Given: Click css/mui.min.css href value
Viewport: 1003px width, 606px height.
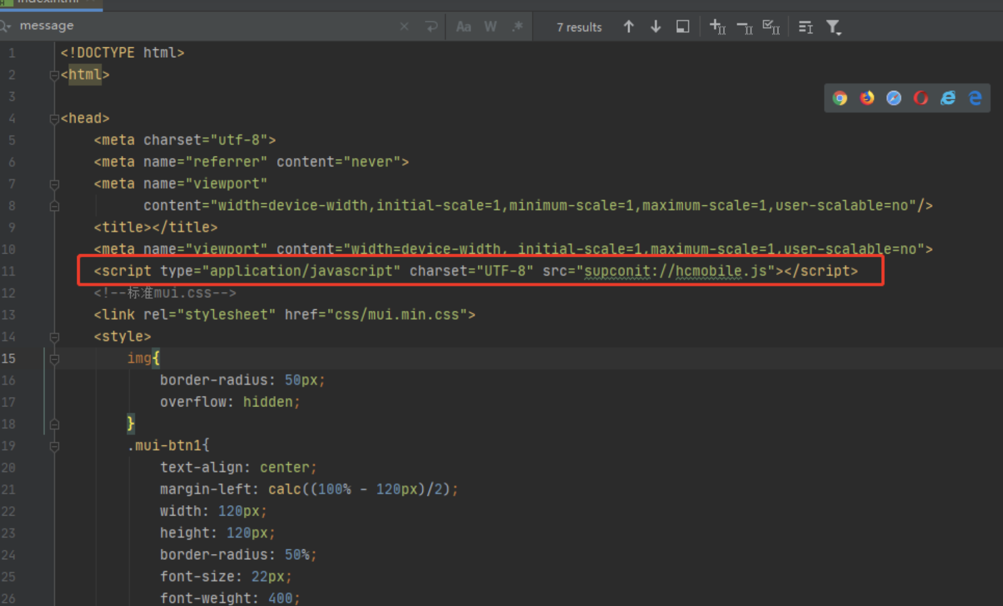Looking at the screenshot, I should click(397, 315).
